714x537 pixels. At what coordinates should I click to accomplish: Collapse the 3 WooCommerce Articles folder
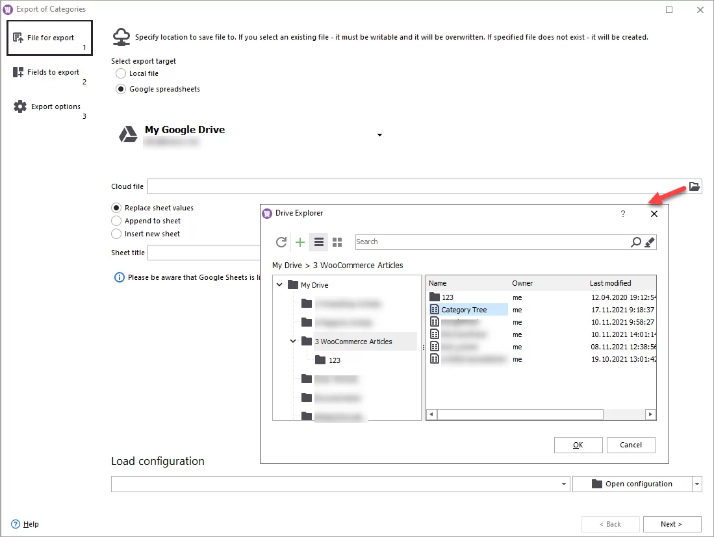(292, 341)
